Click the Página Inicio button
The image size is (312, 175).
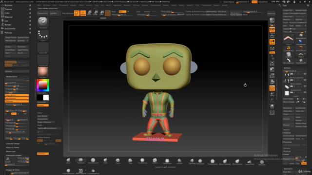point(42,13)
